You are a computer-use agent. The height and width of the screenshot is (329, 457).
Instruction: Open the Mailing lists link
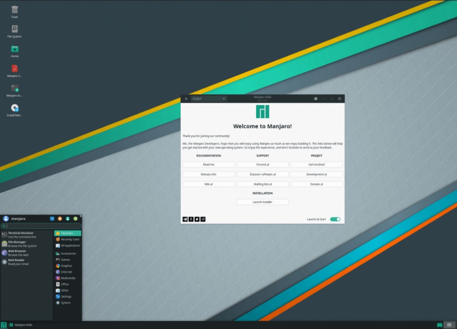pyautogui.click(x=262, y=184)
